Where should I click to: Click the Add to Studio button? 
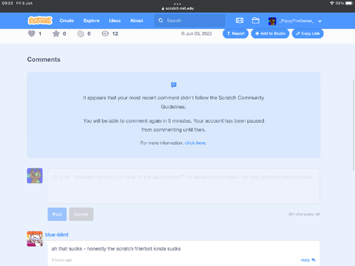pyautogui.click(x=270, y=33)
